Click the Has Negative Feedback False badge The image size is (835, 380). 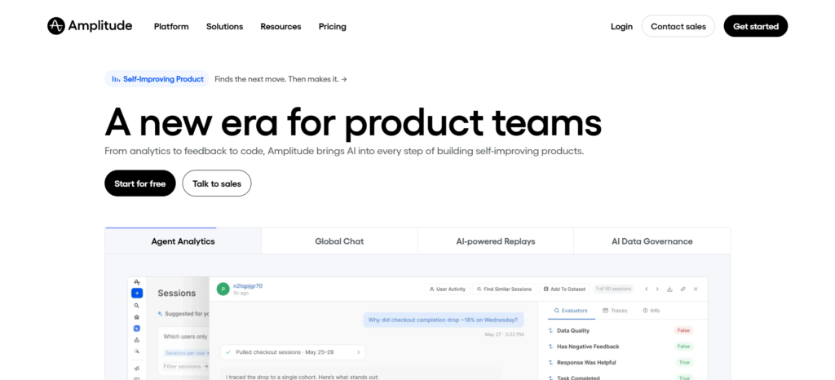click(683, 347)
